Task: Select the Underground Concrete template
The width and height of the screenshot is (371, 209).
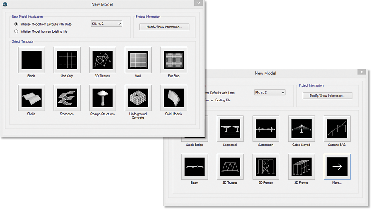Action: (x=138, y=98)
